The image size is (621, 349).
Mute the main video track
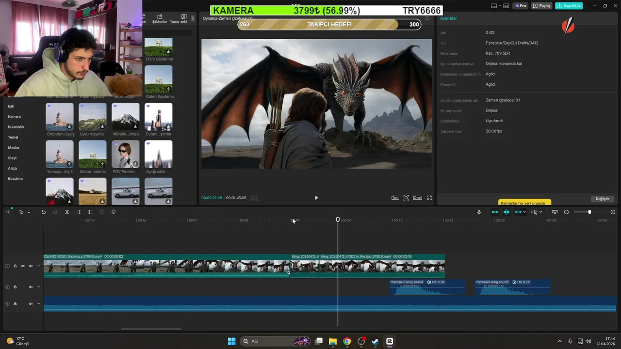(31, 266)
